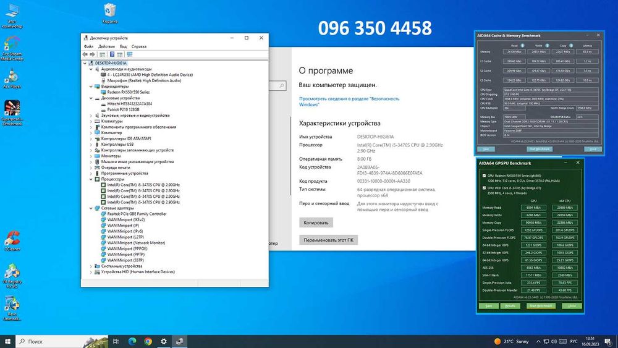Click the info icon next to Copy in AIDA64

point(571,46)
